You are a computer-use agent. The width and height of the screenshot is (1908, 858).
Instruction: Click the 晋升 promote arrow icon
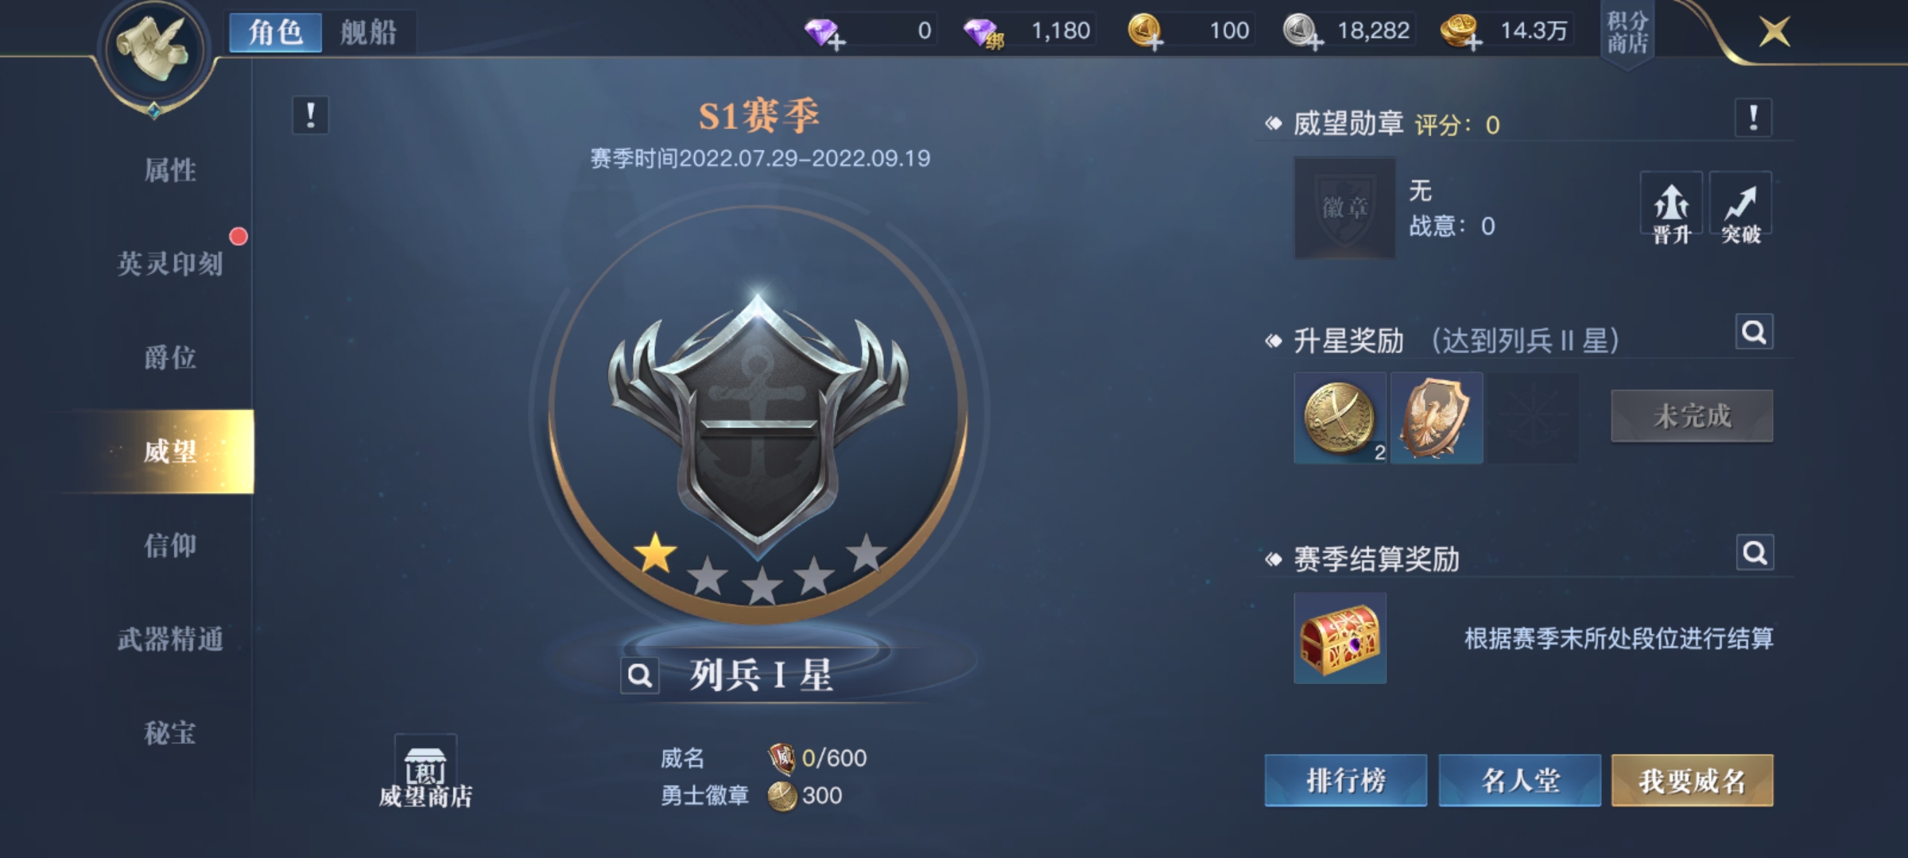(1671, 210)
